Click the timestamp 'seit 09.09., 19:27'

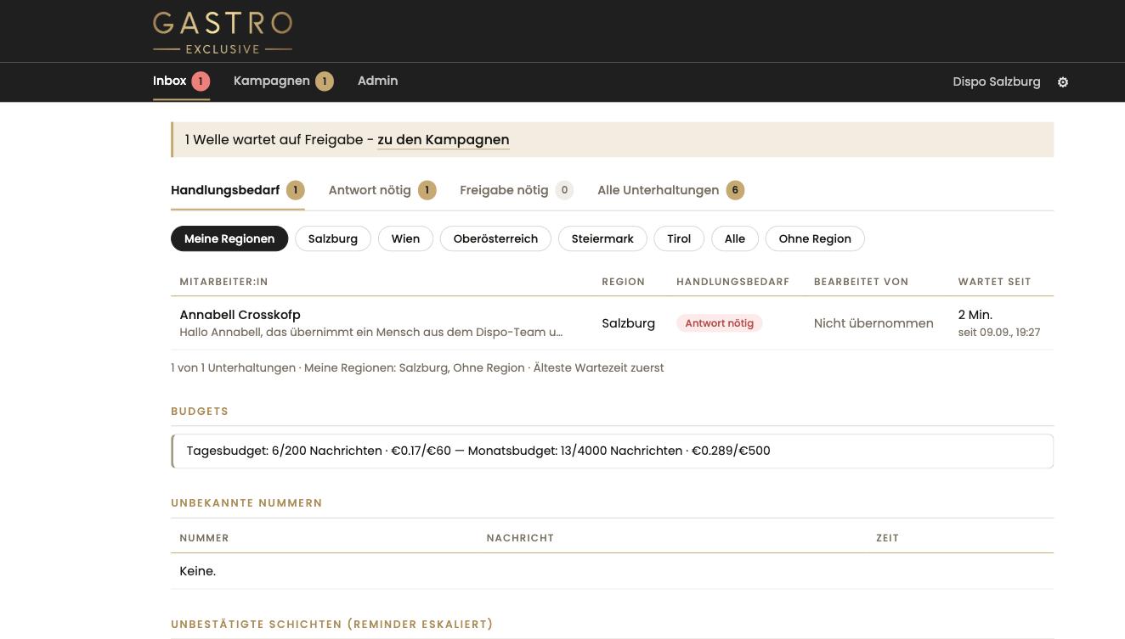click(x=999, y=333)
